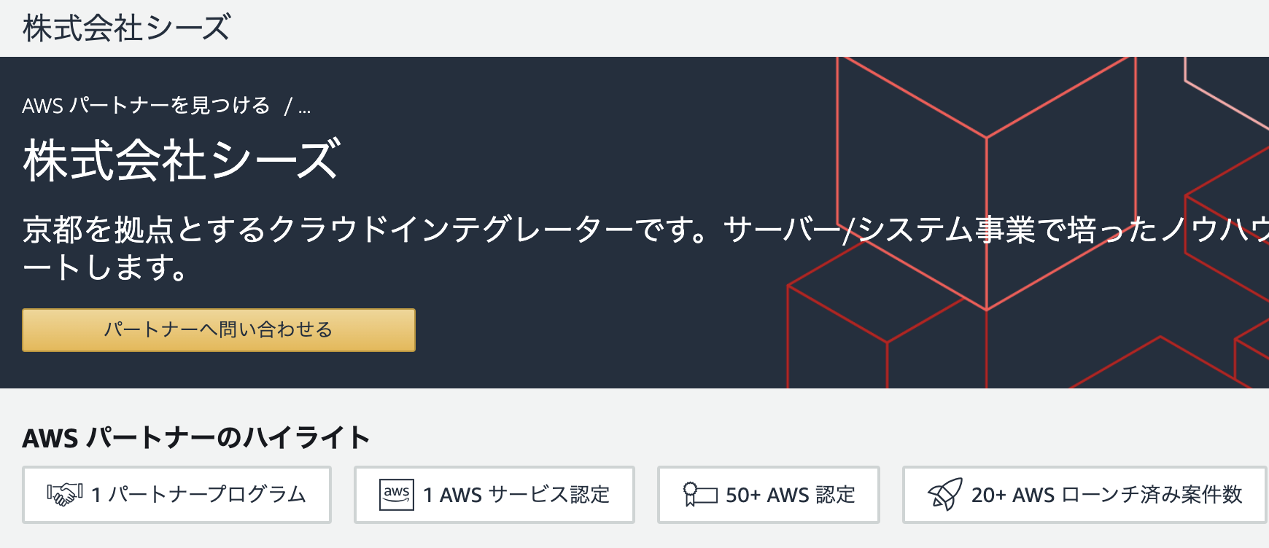Click the handshake icon in partner program badge
Screen dimensions: 1269x548
pos(64,495)
